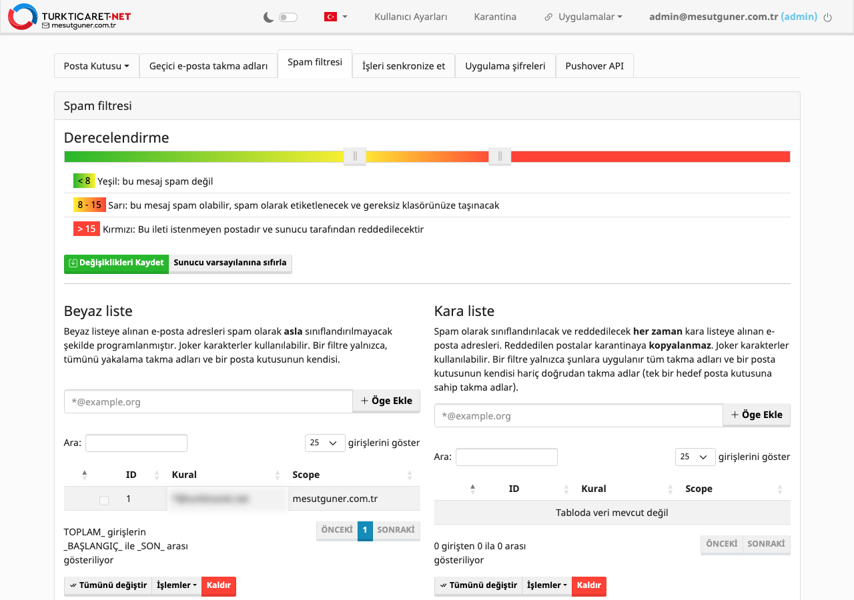Viewport: 854px width, 600px height.
Task: Click the power logout icon
Action: [x=828, y=17]
